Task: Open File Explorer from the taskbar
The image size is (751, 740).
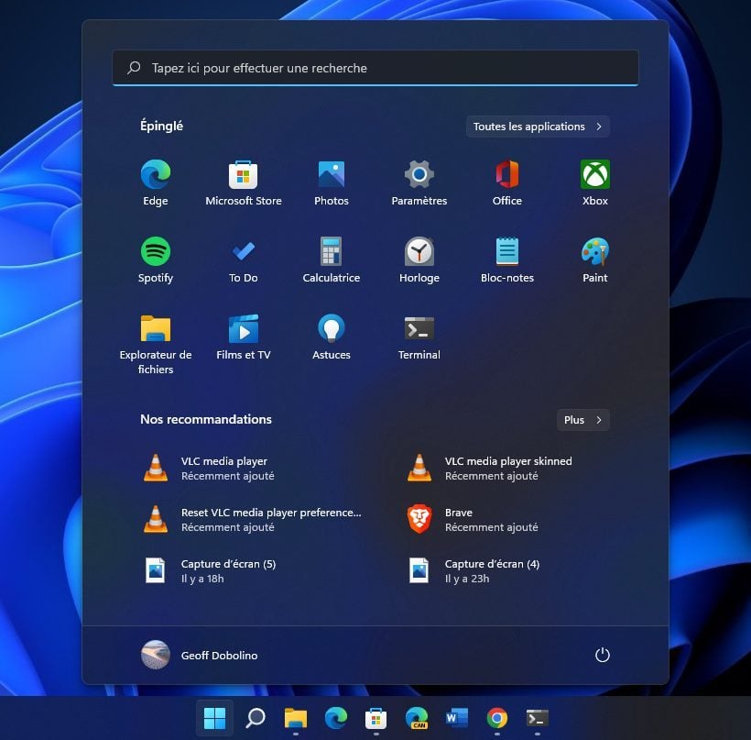Action: 296,718
